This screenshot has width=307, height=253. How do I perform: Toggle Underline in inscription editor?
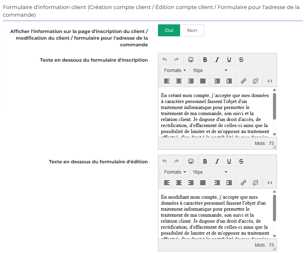(229, 60)
